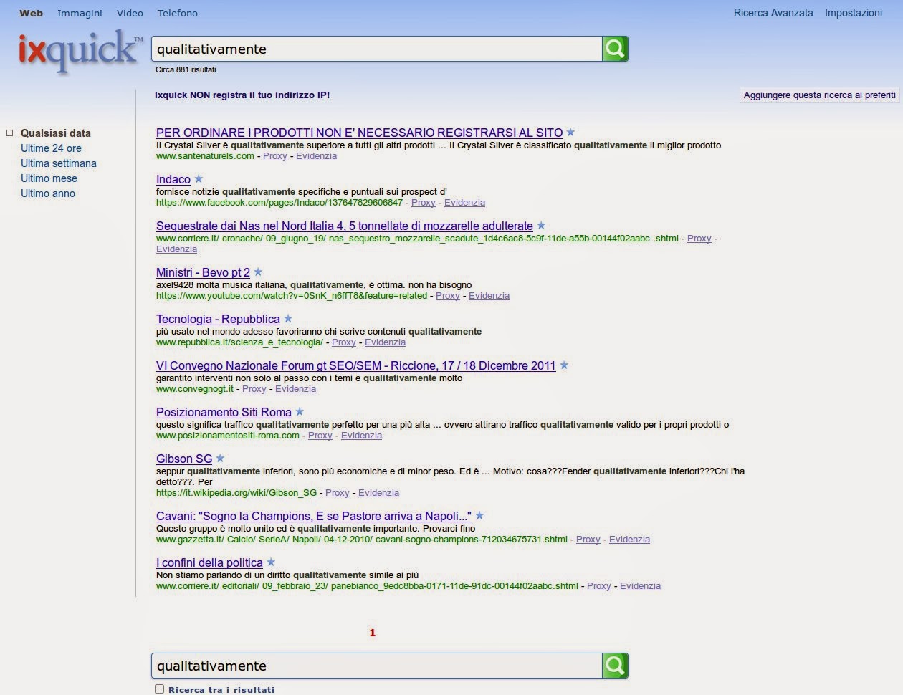Open 'Sequestrate dai Nas nel Nord Italia' result

[345, 226]
